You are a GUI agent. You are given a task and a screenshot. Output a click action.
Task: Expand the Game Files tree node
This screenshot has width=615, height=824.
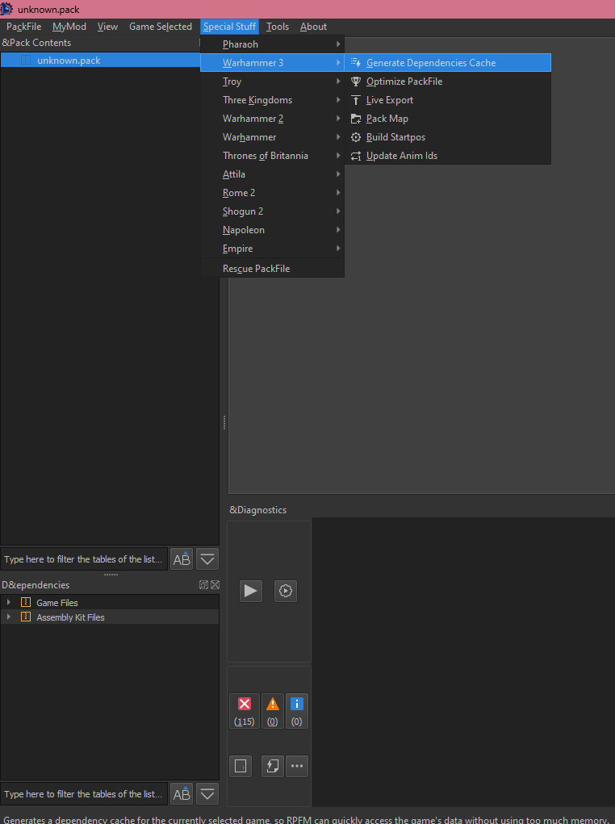pyautogui.click(x=8, y=602)
